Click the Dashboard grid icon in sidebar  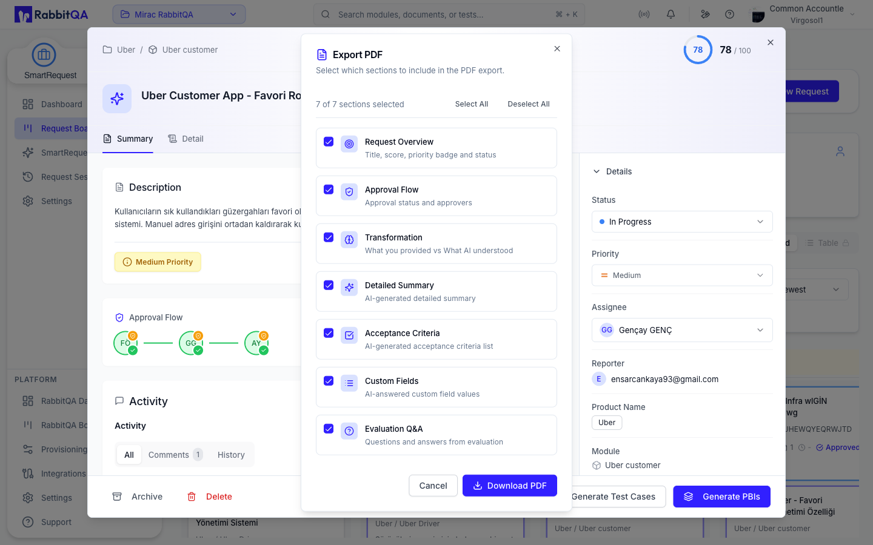coord(28,104)
